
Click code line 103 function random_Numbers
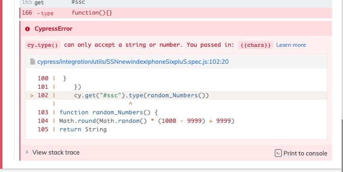tap(108, 112)
